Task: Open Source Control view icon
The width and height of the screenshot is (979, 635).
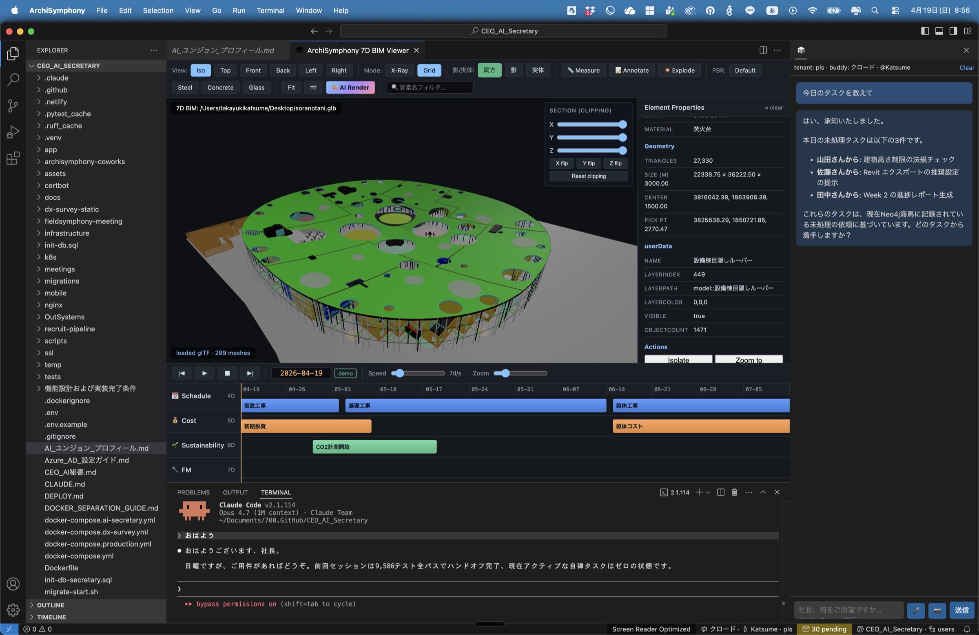Action: tap(13, 106)
